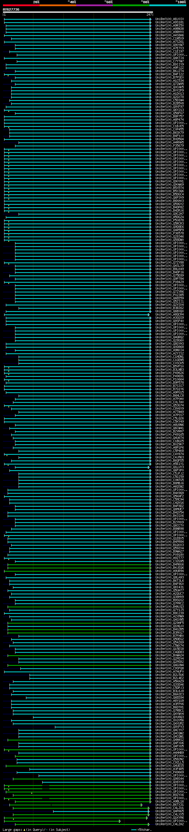This screenshot has height=832, width=189.
Task: Open the hit UniRef100_A9RN38
Action: [x=170, y=29]
